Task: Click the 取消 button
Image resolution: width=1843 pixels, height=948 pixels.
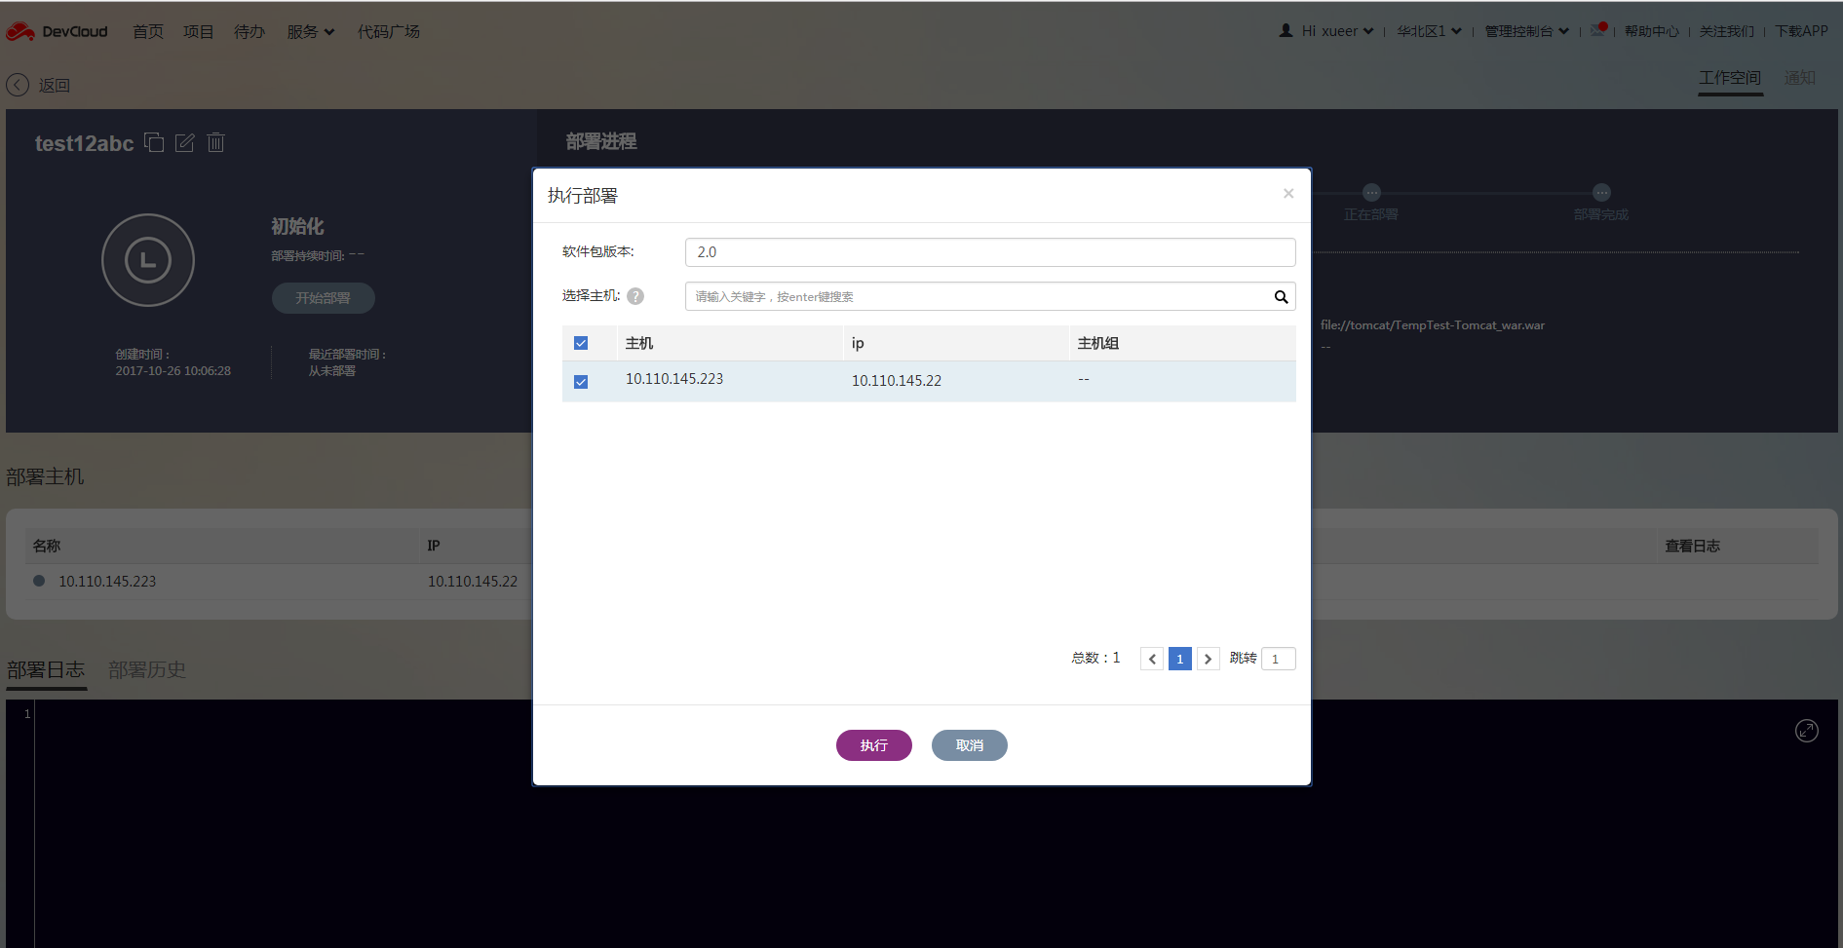Action: click(x=970, y=745)
